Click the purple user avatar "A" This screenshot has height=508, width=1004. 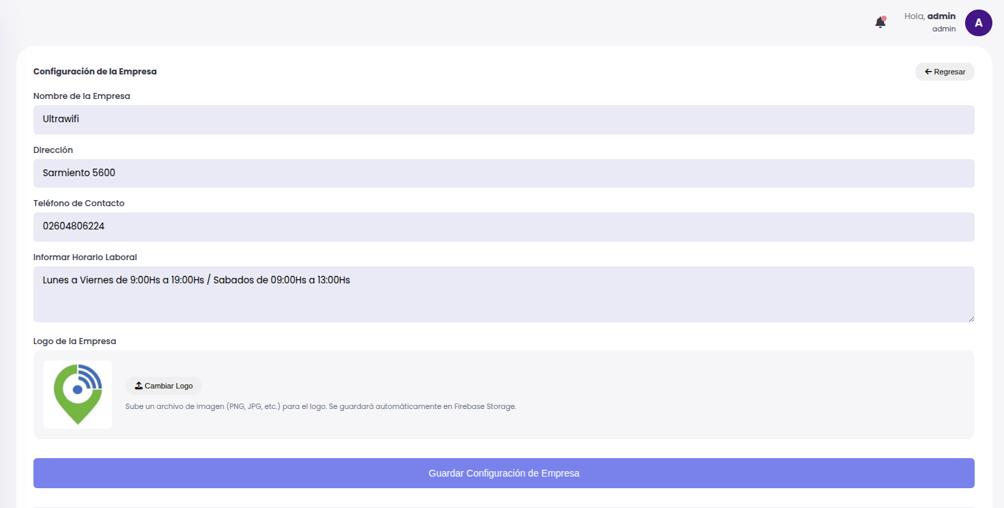978,23
